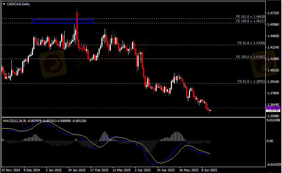Click the 2 Jan 2025 date label
Image resolution: width=282 pixels, height=173 pixels.
click(x=53, y=170)
